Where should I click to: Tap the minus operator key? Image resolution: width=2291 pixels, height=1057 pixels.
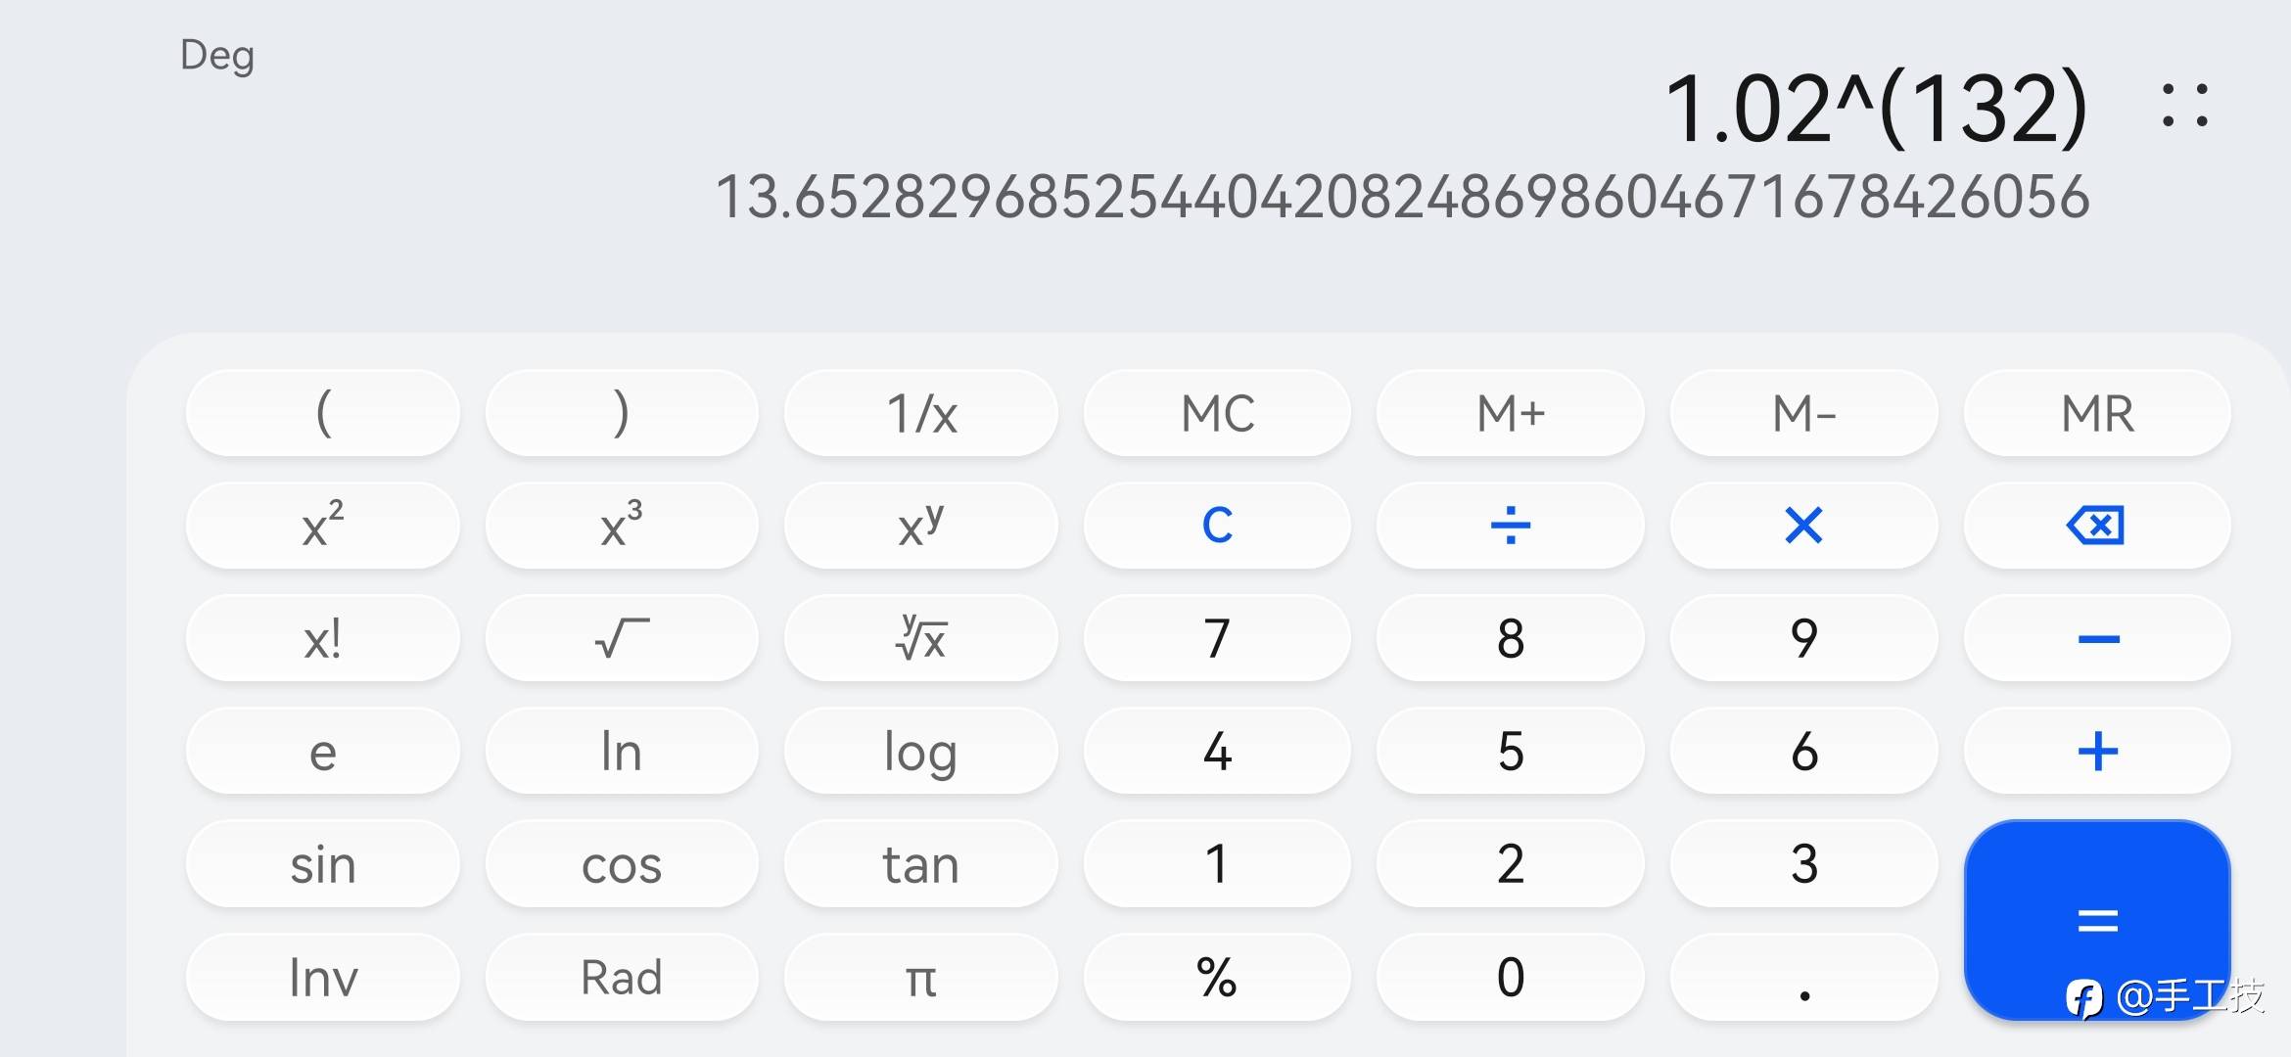point(2097,638)
